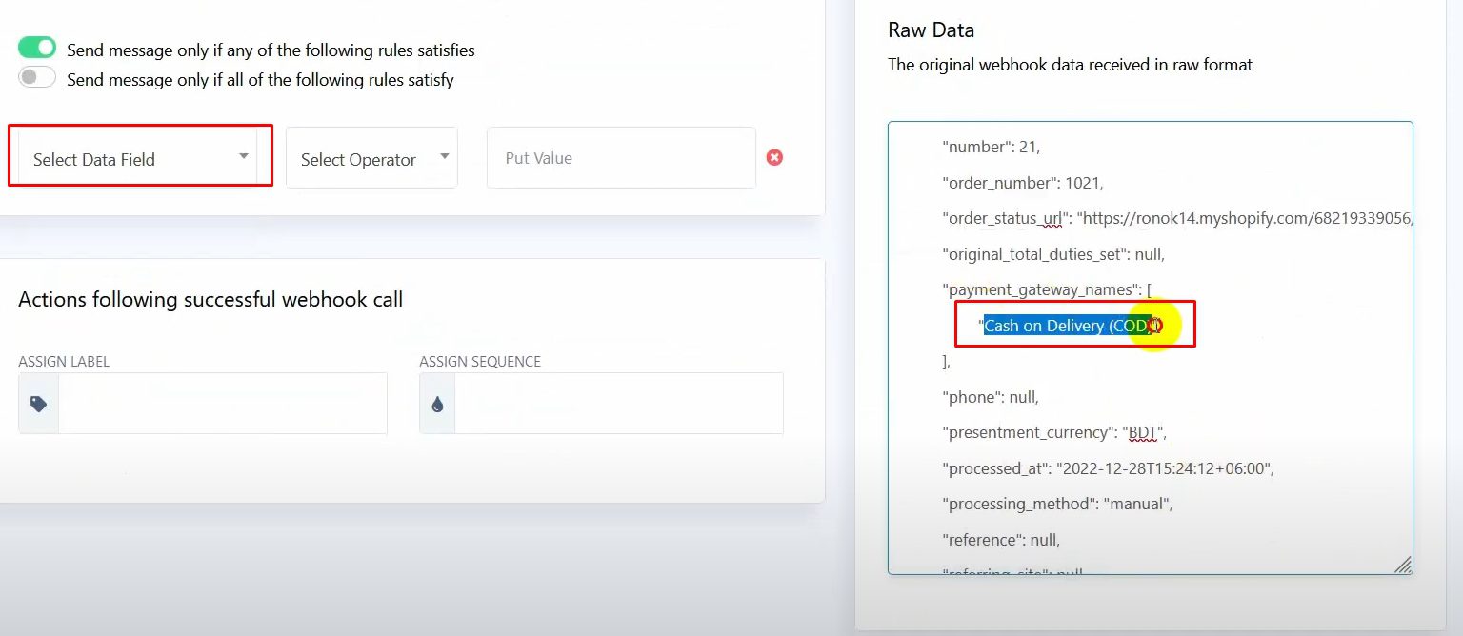Focus the Assign Label input box
The image size is (1463, 636).
(x=222, y=404)
